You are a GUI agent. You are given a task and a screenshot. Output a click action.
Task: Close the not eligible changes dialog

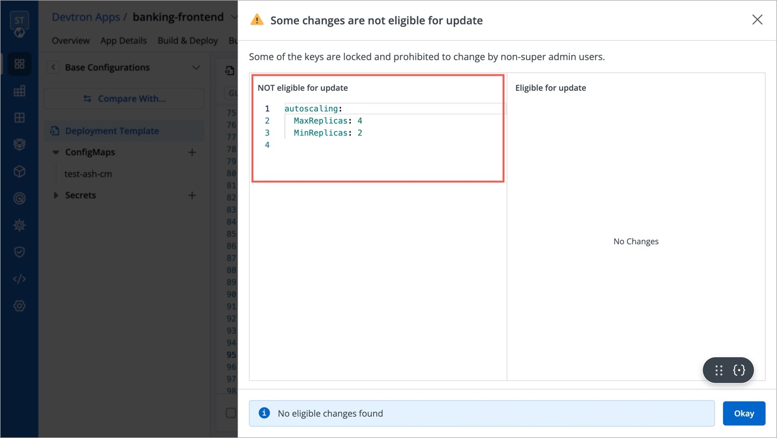[x=757, y=20]
